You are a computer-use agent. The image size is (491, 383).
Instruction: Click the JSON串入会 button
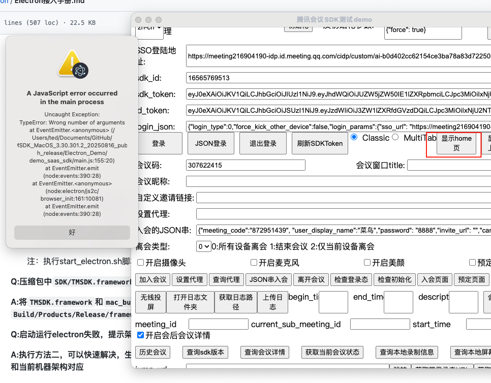coord(269,279)
